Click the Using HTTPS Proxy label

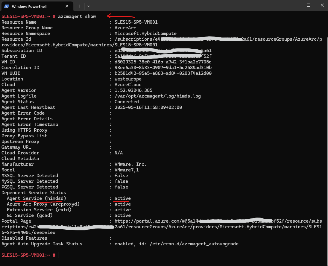24,130
